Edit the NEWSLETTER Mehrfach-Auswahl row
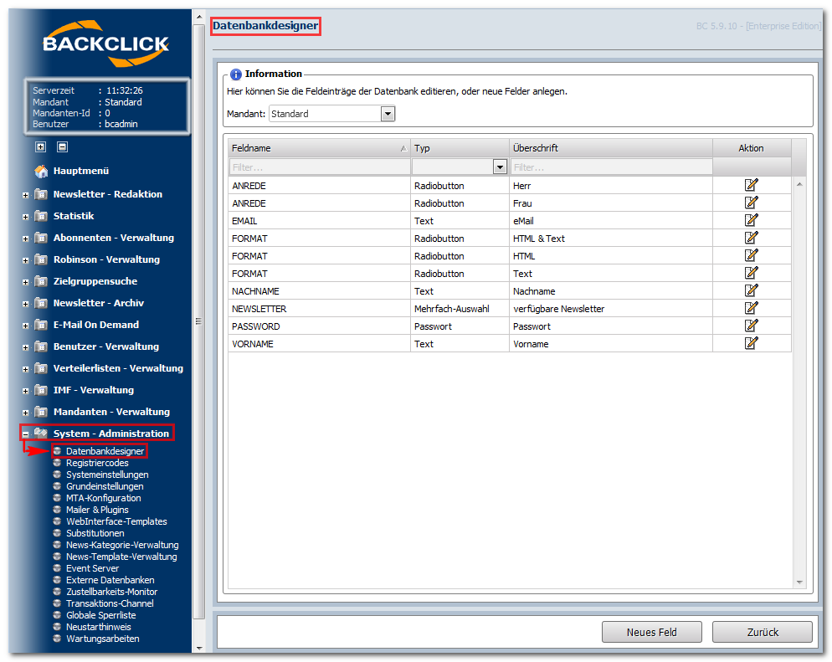 tap(751, 308)
